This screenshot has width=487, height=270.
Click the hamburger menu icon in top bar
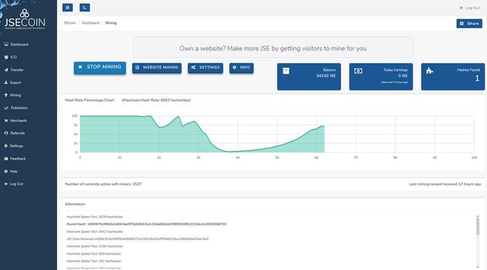[x=68, y=8]
